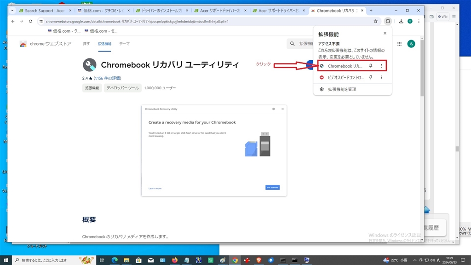The width and height of the screenshot is (471, 265).
Task: Open the web store account avatar
Action: point(411,44)
